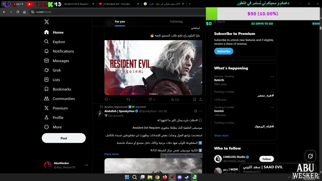
Task: Open the Gemini trending topic
Action: 219,111
